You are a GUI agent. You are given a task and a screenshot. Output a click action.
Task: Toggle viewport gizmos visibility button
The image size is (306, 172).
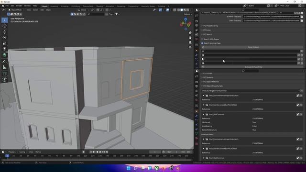pos(160,10)
